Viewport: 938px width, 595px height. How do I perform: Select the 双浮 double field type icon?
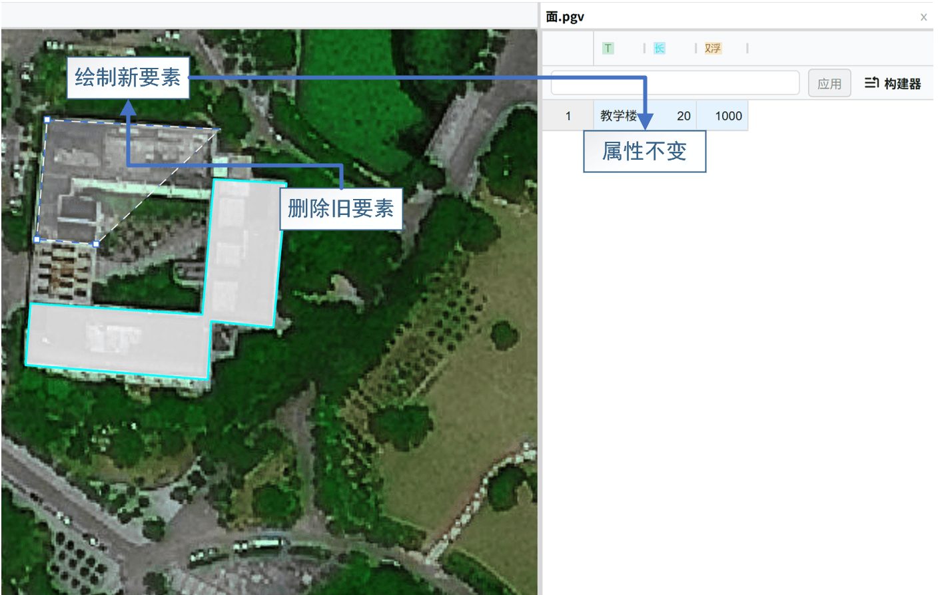(712, 48)
